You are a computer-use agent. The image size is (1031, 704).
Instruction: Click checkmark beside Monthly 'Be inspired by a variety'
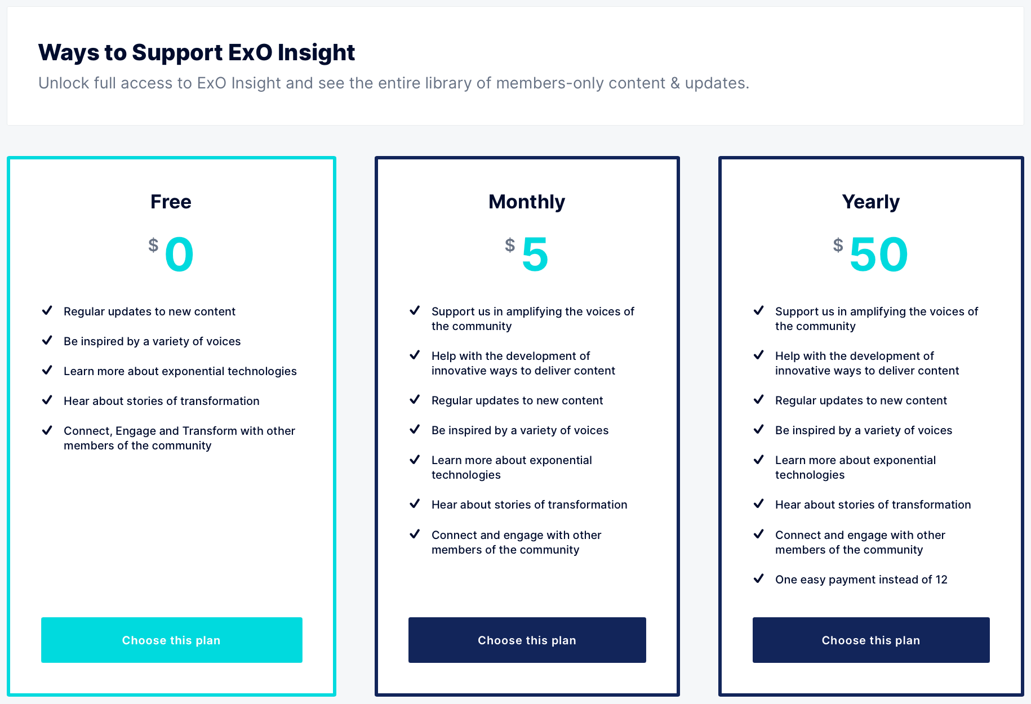(415, 429)
